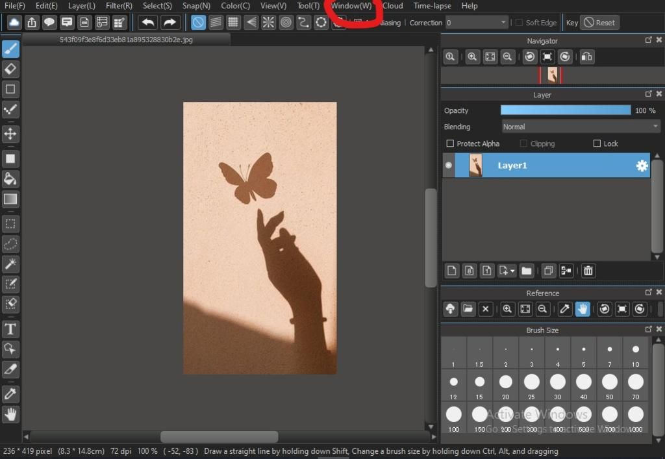Click the Redo arrow
The image size is (665, 459).
click(169, 23)
